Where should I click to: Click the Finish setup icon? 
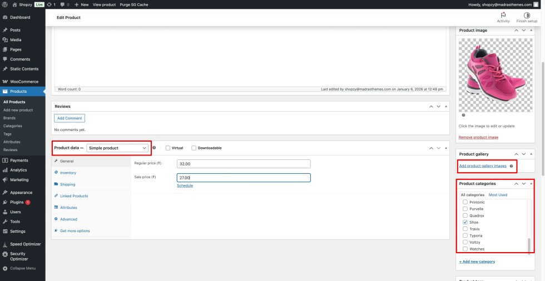[x=527, y=15]
